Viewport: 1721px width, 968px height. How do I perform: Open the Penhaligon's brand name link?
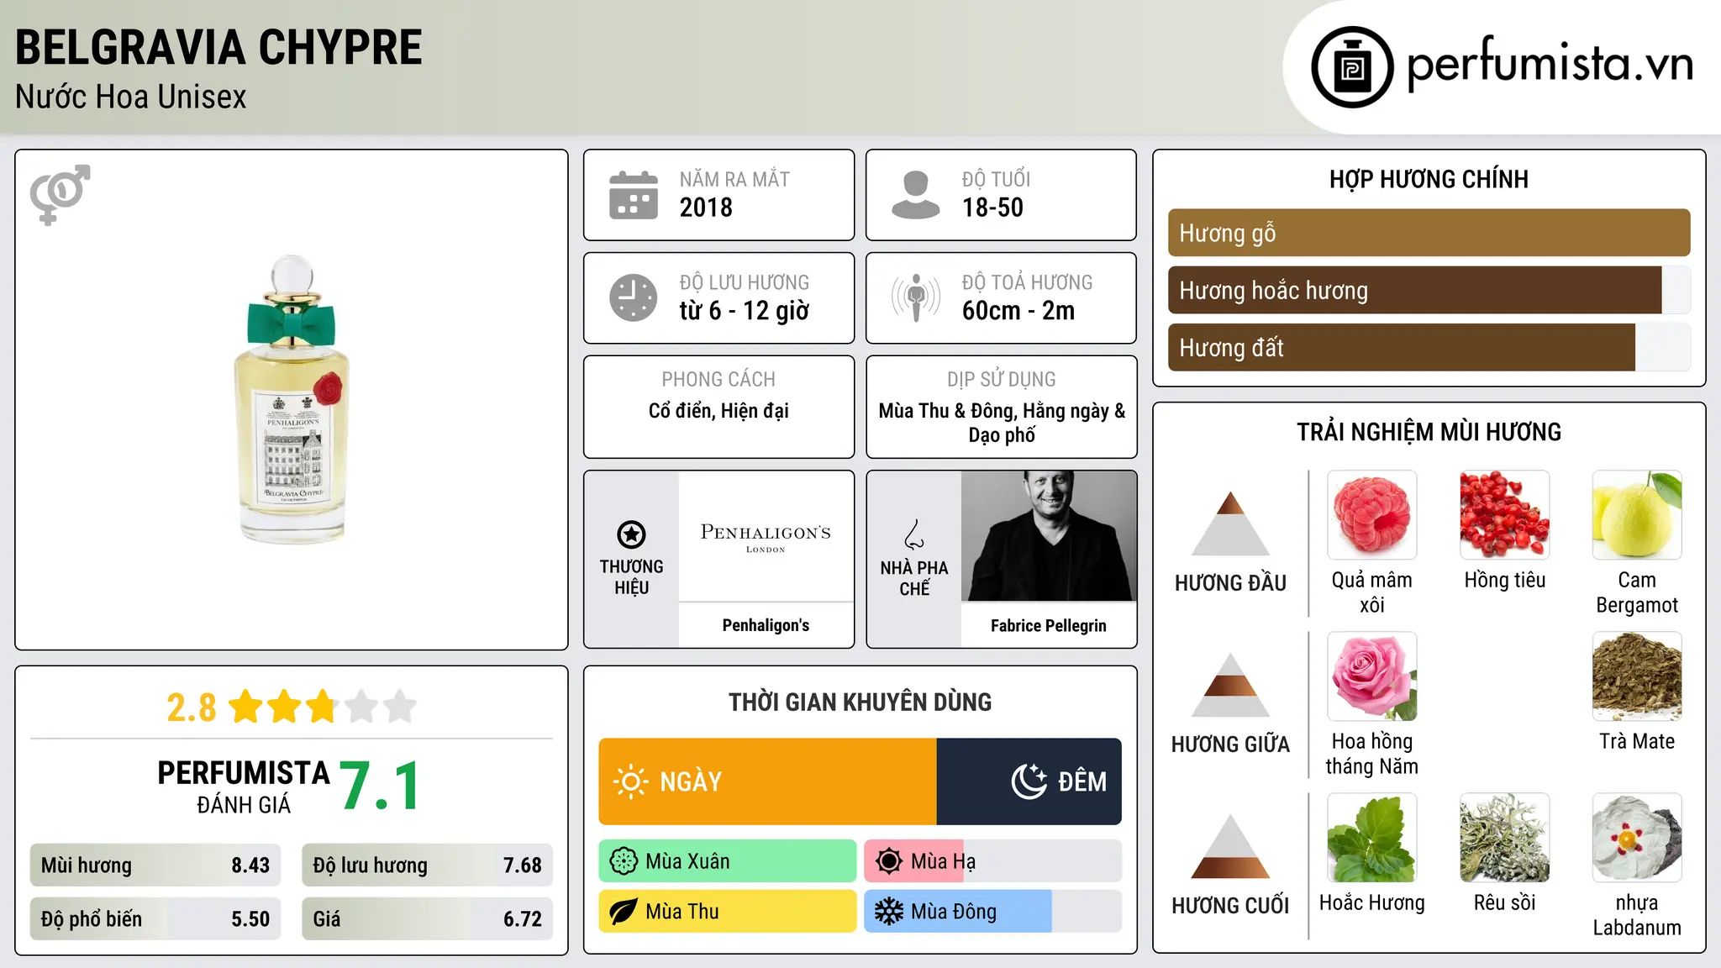[766, 625]
